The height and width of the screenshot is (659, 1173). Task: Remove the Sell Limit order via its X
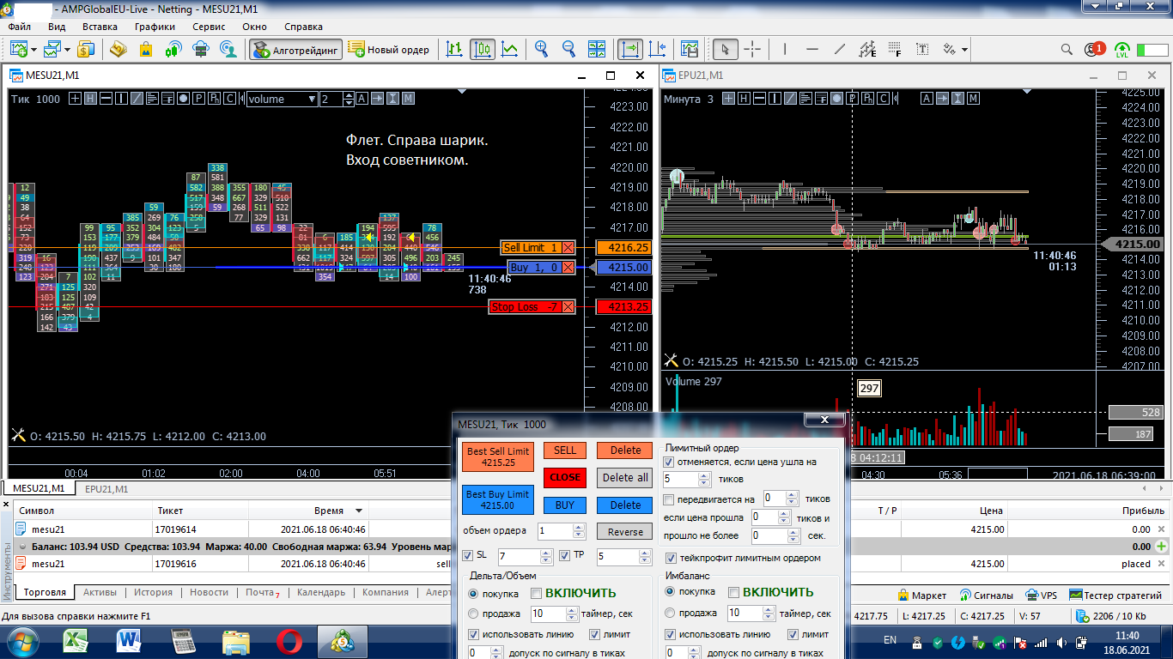point(568,247)
